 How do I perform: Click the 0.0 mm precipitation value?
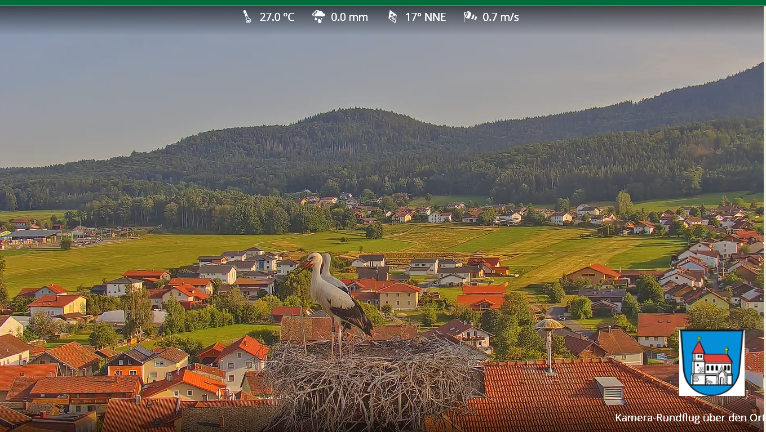[x=349, y=17]
